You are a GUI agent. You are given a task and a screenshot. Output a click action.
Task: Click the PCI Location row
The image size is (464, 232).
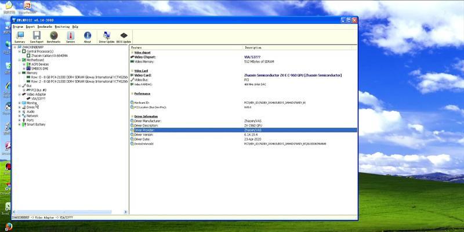point(243,107)
